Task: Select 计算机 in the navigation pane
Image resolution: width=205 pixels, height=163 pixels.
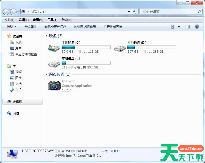Action: point(23,102)
